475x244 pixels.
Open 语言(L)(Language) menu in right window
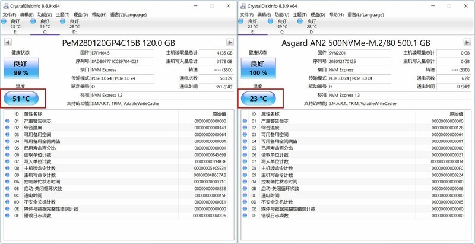tap(366, 14)
